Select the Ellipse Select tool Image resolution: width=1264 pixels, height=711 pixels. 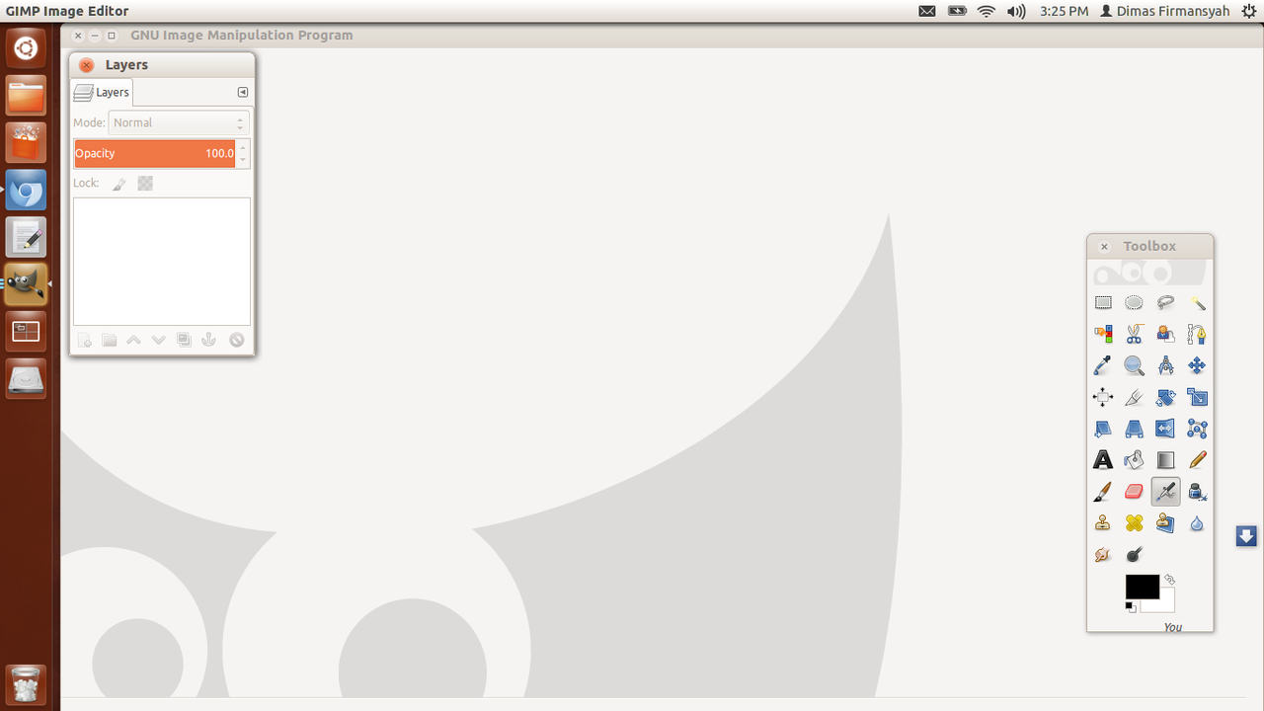1135,303
